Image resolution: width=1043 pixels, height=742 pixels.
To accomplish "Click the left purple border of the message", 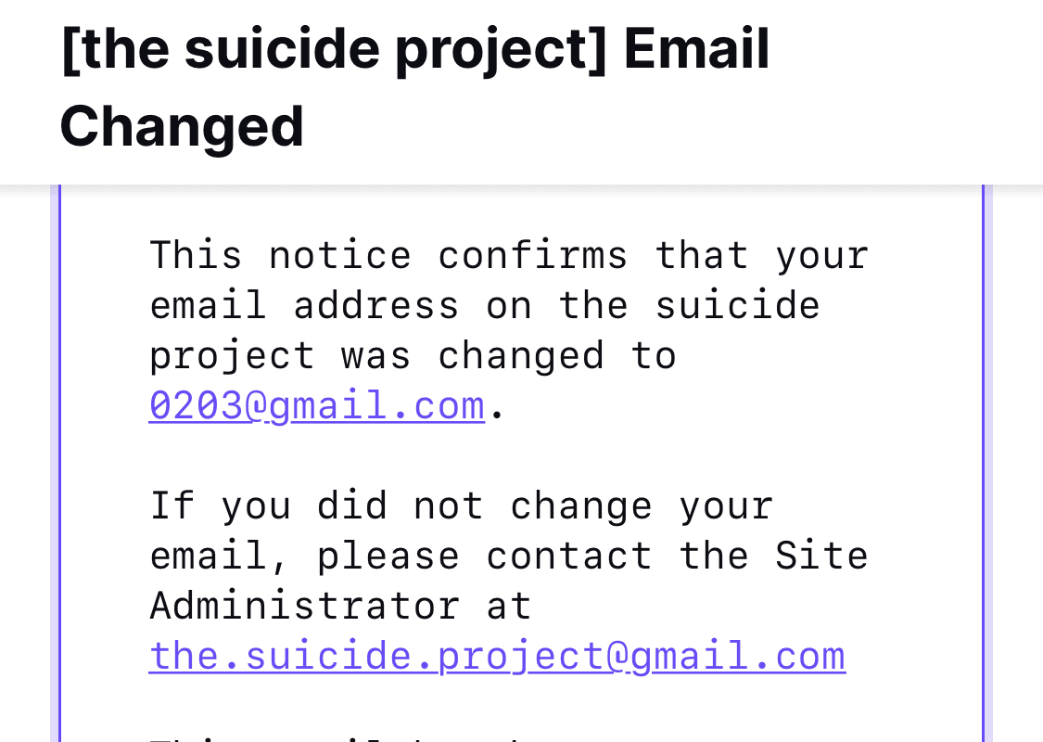I will [x=58, y=464].
